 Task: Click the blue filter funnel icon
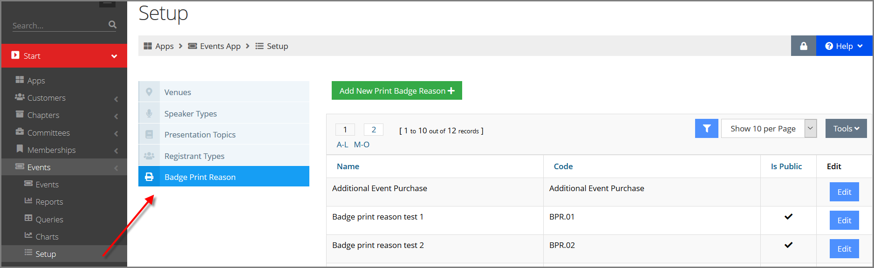click(x=707, y=129)
